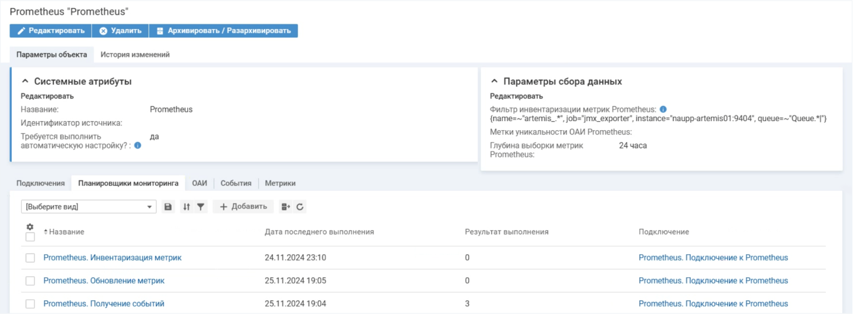Click the Добавить button
This screenshot has height=314, width=853.
(x=243, y=207)
